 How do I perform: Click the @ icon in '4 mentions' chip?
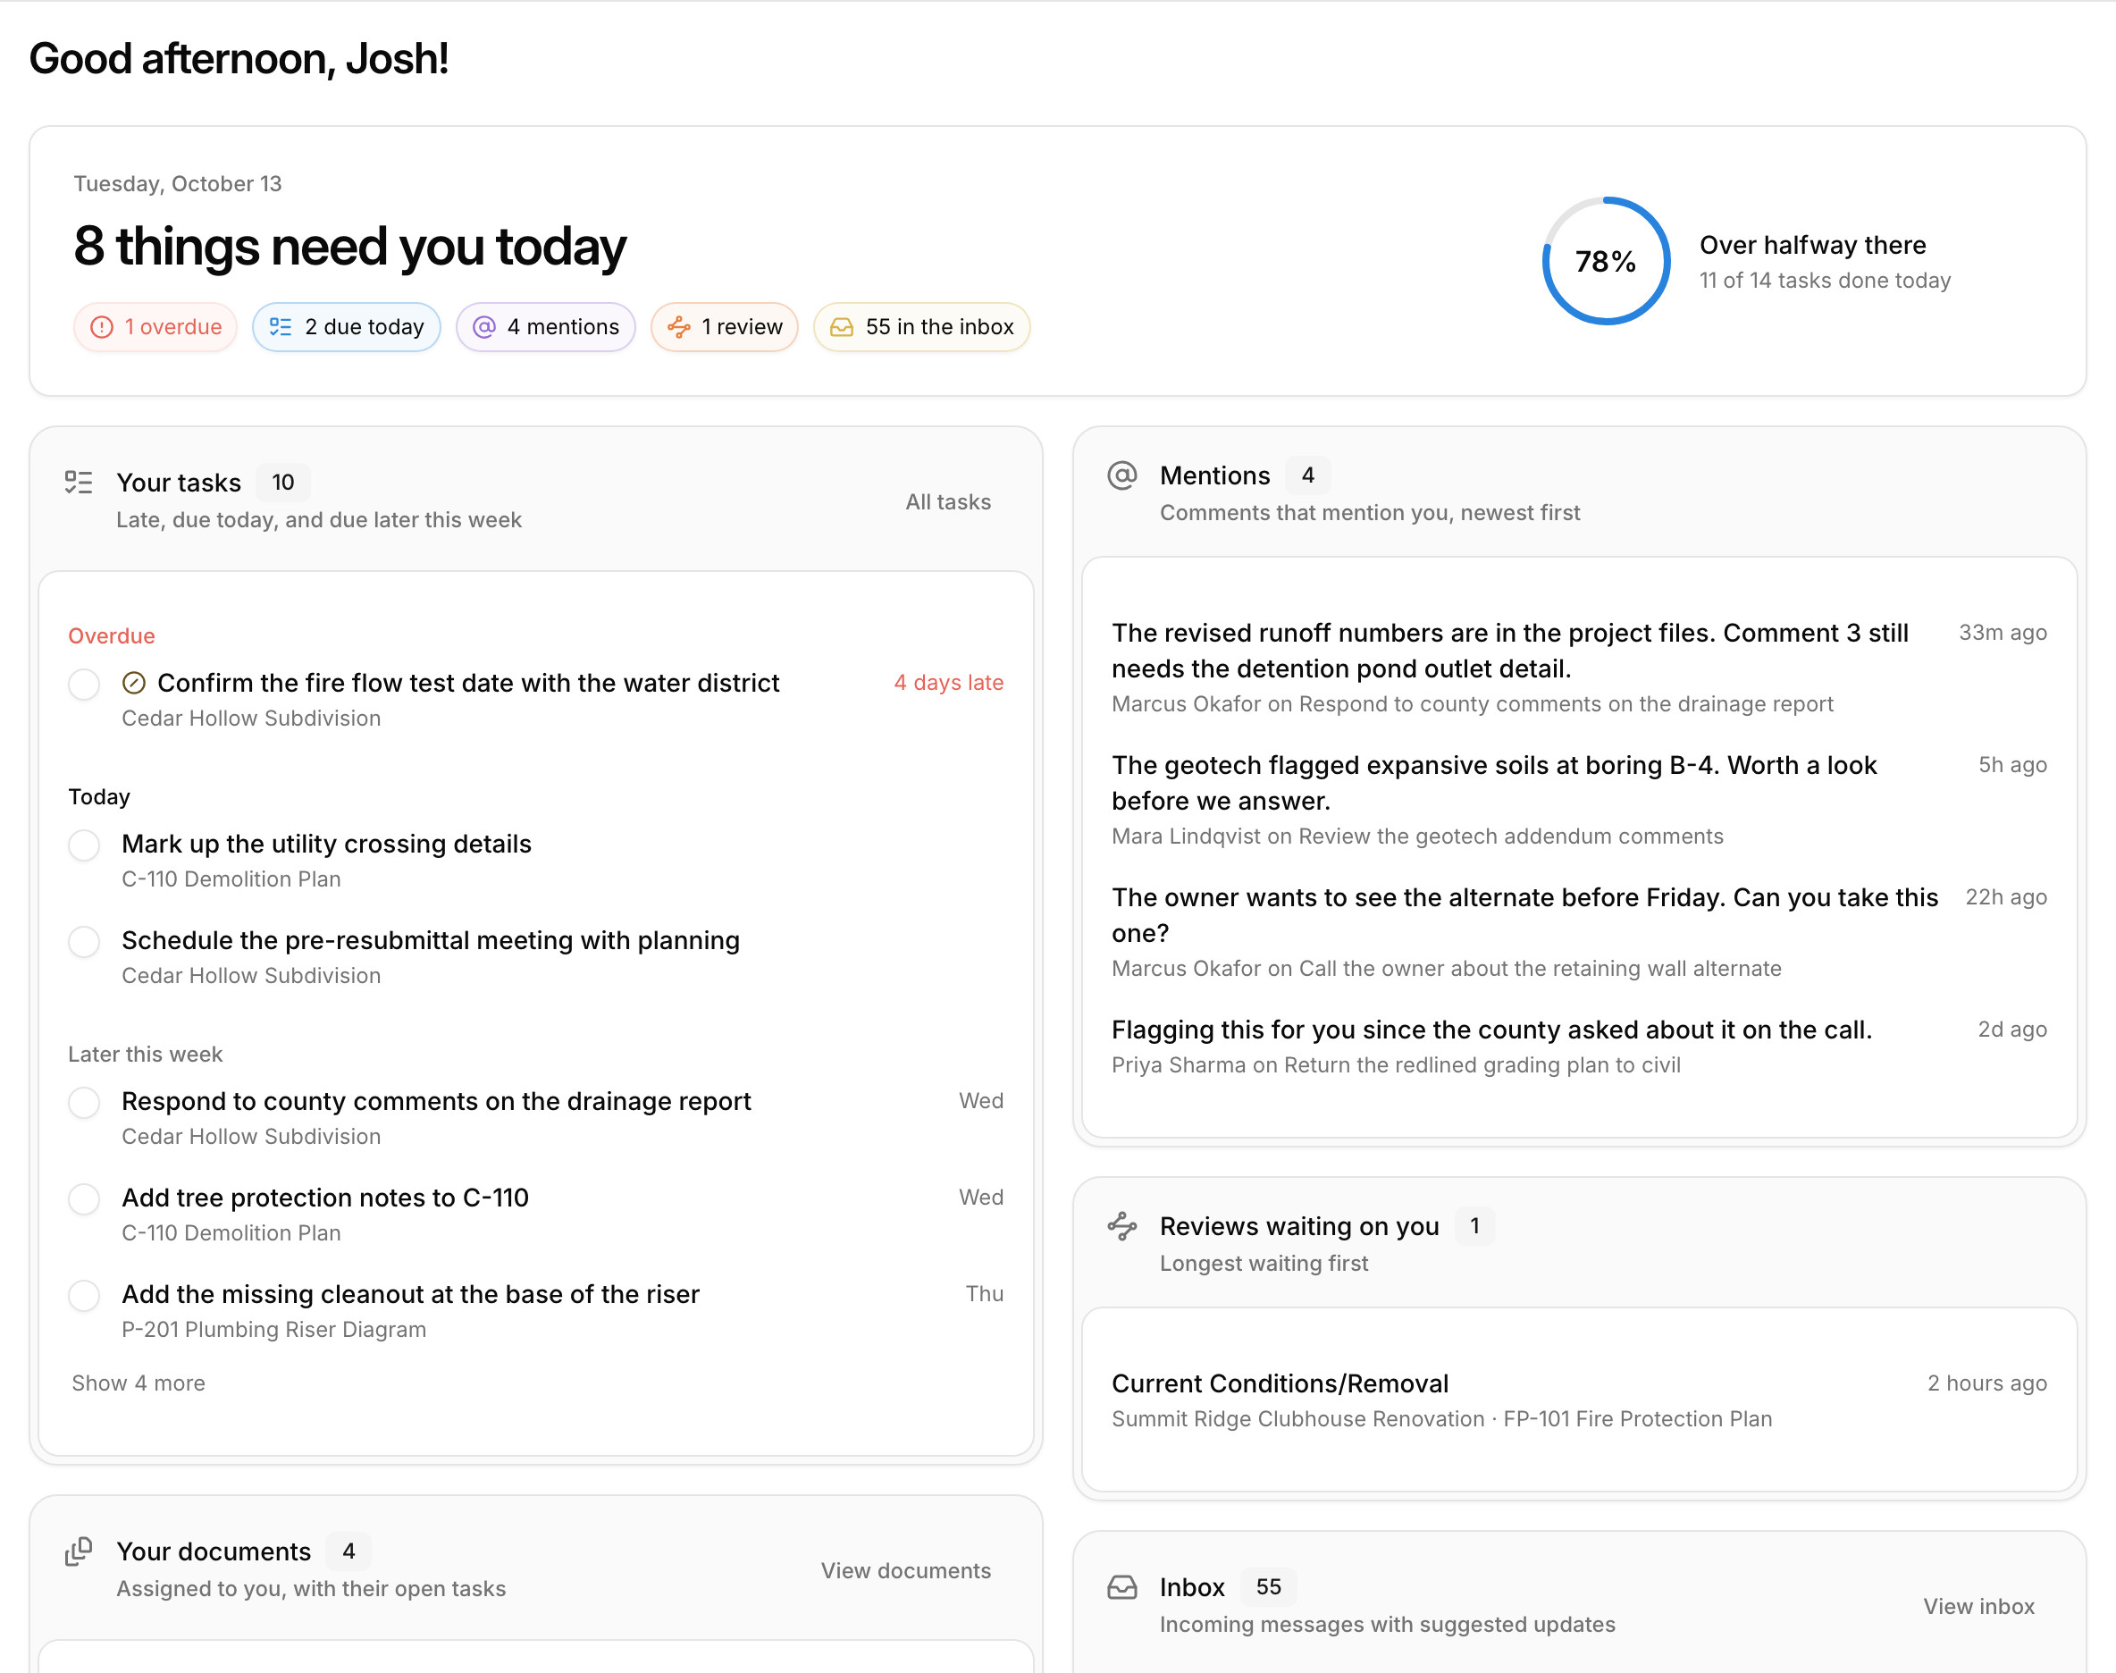click(484, 327)
